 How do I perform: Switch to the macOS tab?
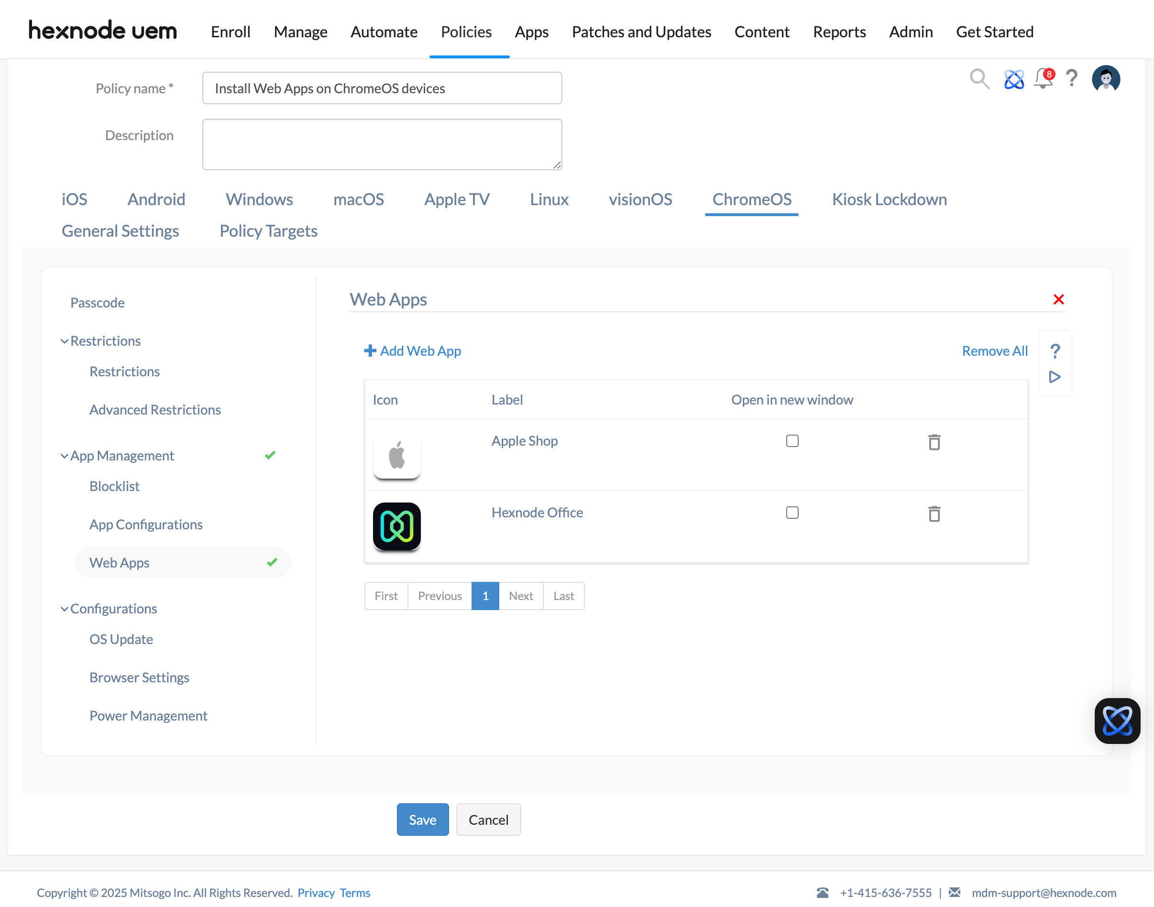[x=359, y=199]
